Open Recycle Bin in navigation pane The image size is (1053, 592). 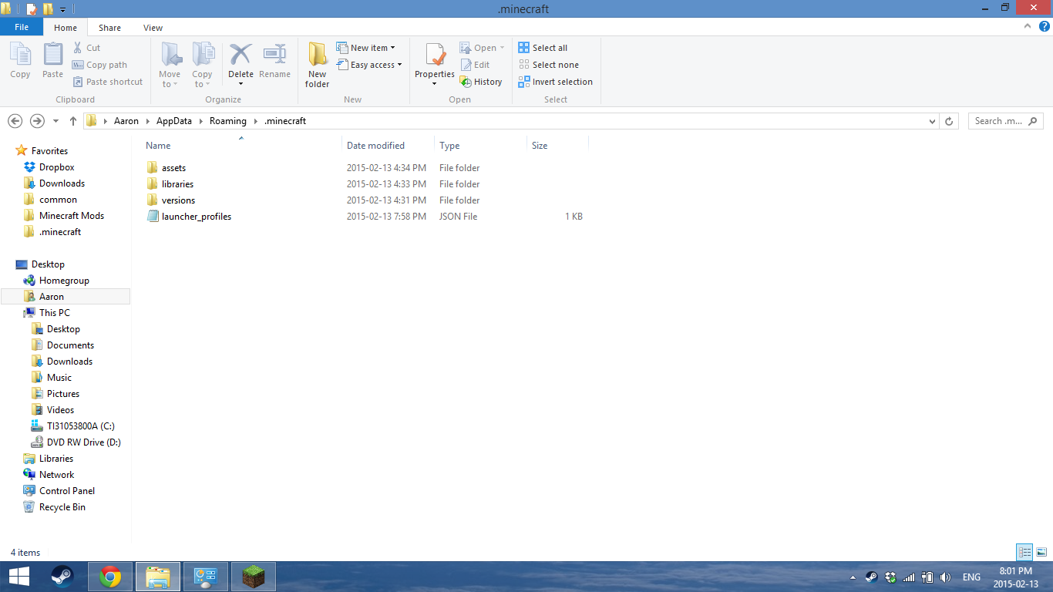tap(62, 507)
